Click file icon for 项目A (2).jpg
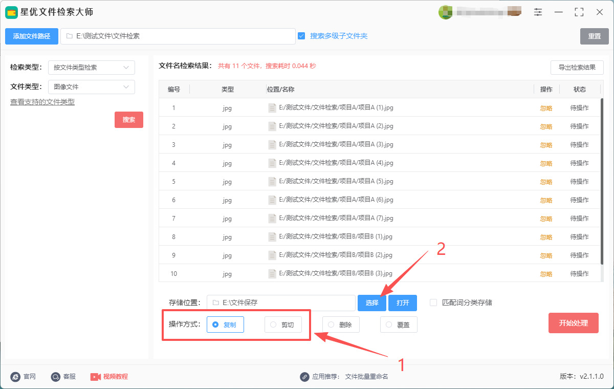The width and height of the screenshot is (614, 389). point(272,126)
